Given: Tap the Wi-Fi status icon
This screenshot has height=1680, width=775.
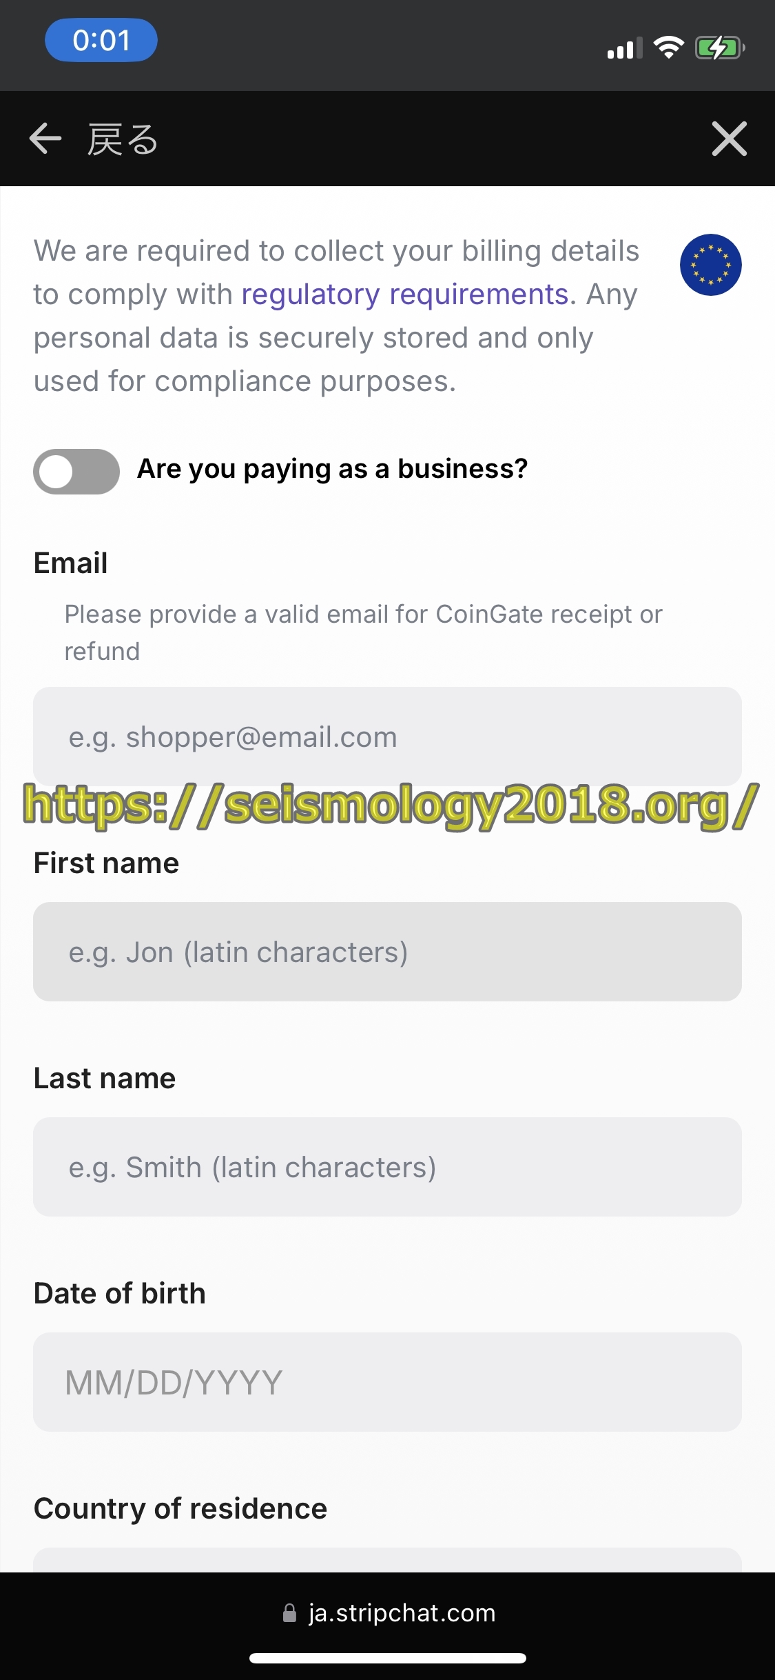Looking at the screenshot, I should click(x=668, y=48).
